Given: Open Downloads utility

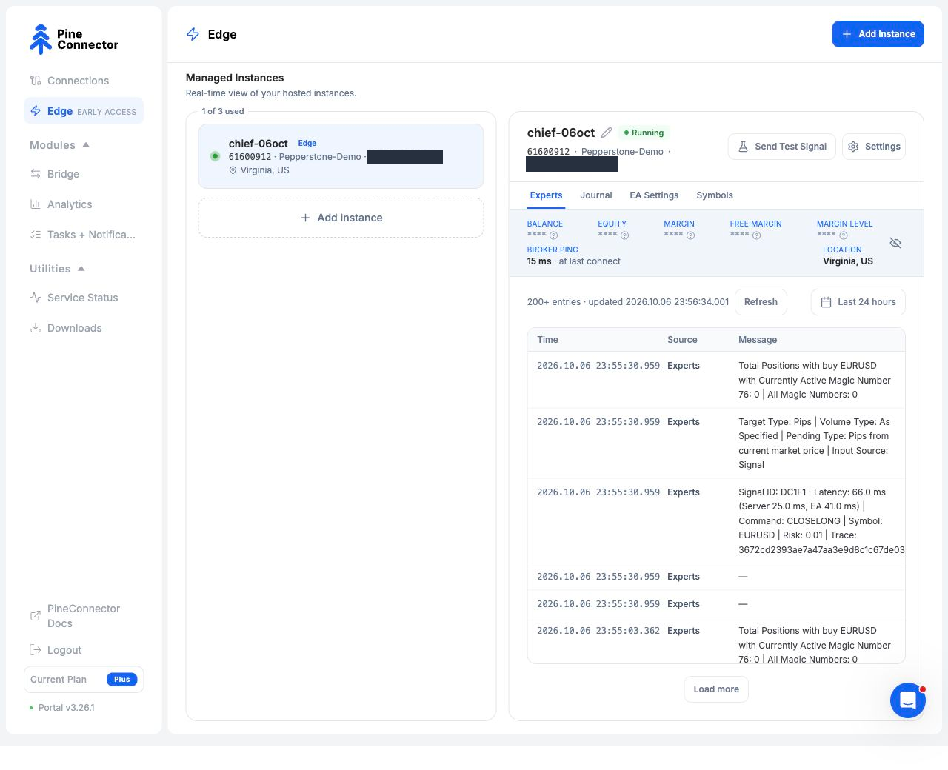Looking at the screenshot, I should pyautogui.click(x=84, y=328).
